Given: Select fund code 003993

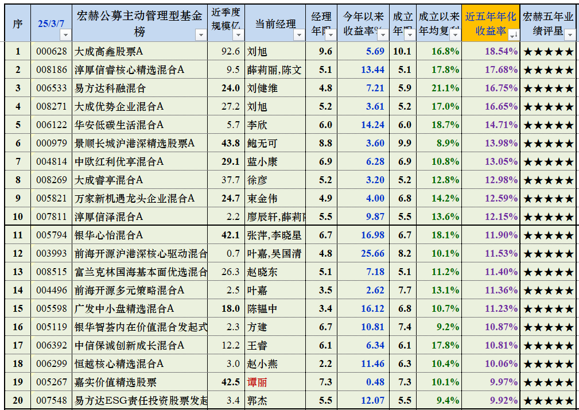Looking at the screenshot, I should (x=52, y=254).
